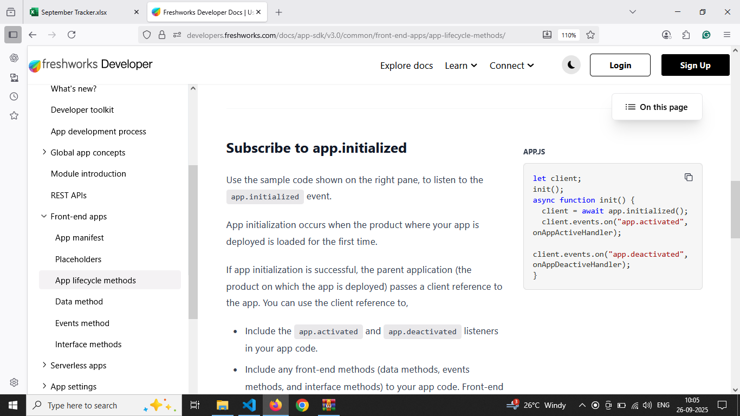Open the On this page list
Image resolution: width=740 pixels, height=416 pixels.
pyautogui.click(x=657, y=107)
